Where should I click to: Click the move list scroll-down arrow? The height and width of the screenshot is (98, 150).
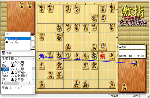[x=33, y=80]
